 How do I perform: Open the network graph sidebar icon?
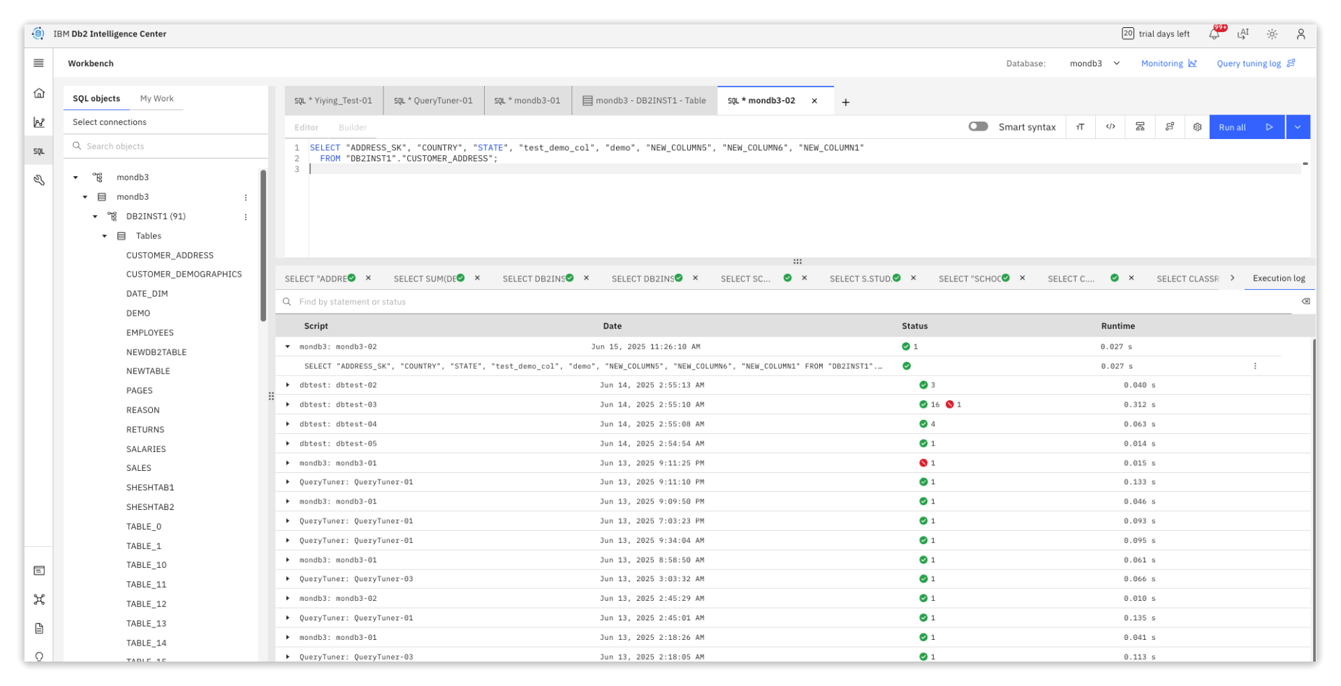[x=39, y=599]
